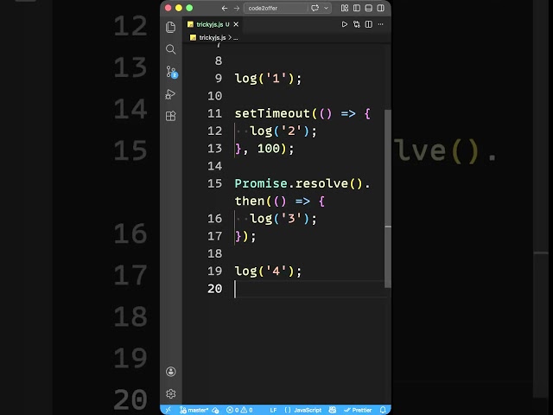Click the Copilot status icon in status bar
The image size is (553, 415).
(332, 410)
